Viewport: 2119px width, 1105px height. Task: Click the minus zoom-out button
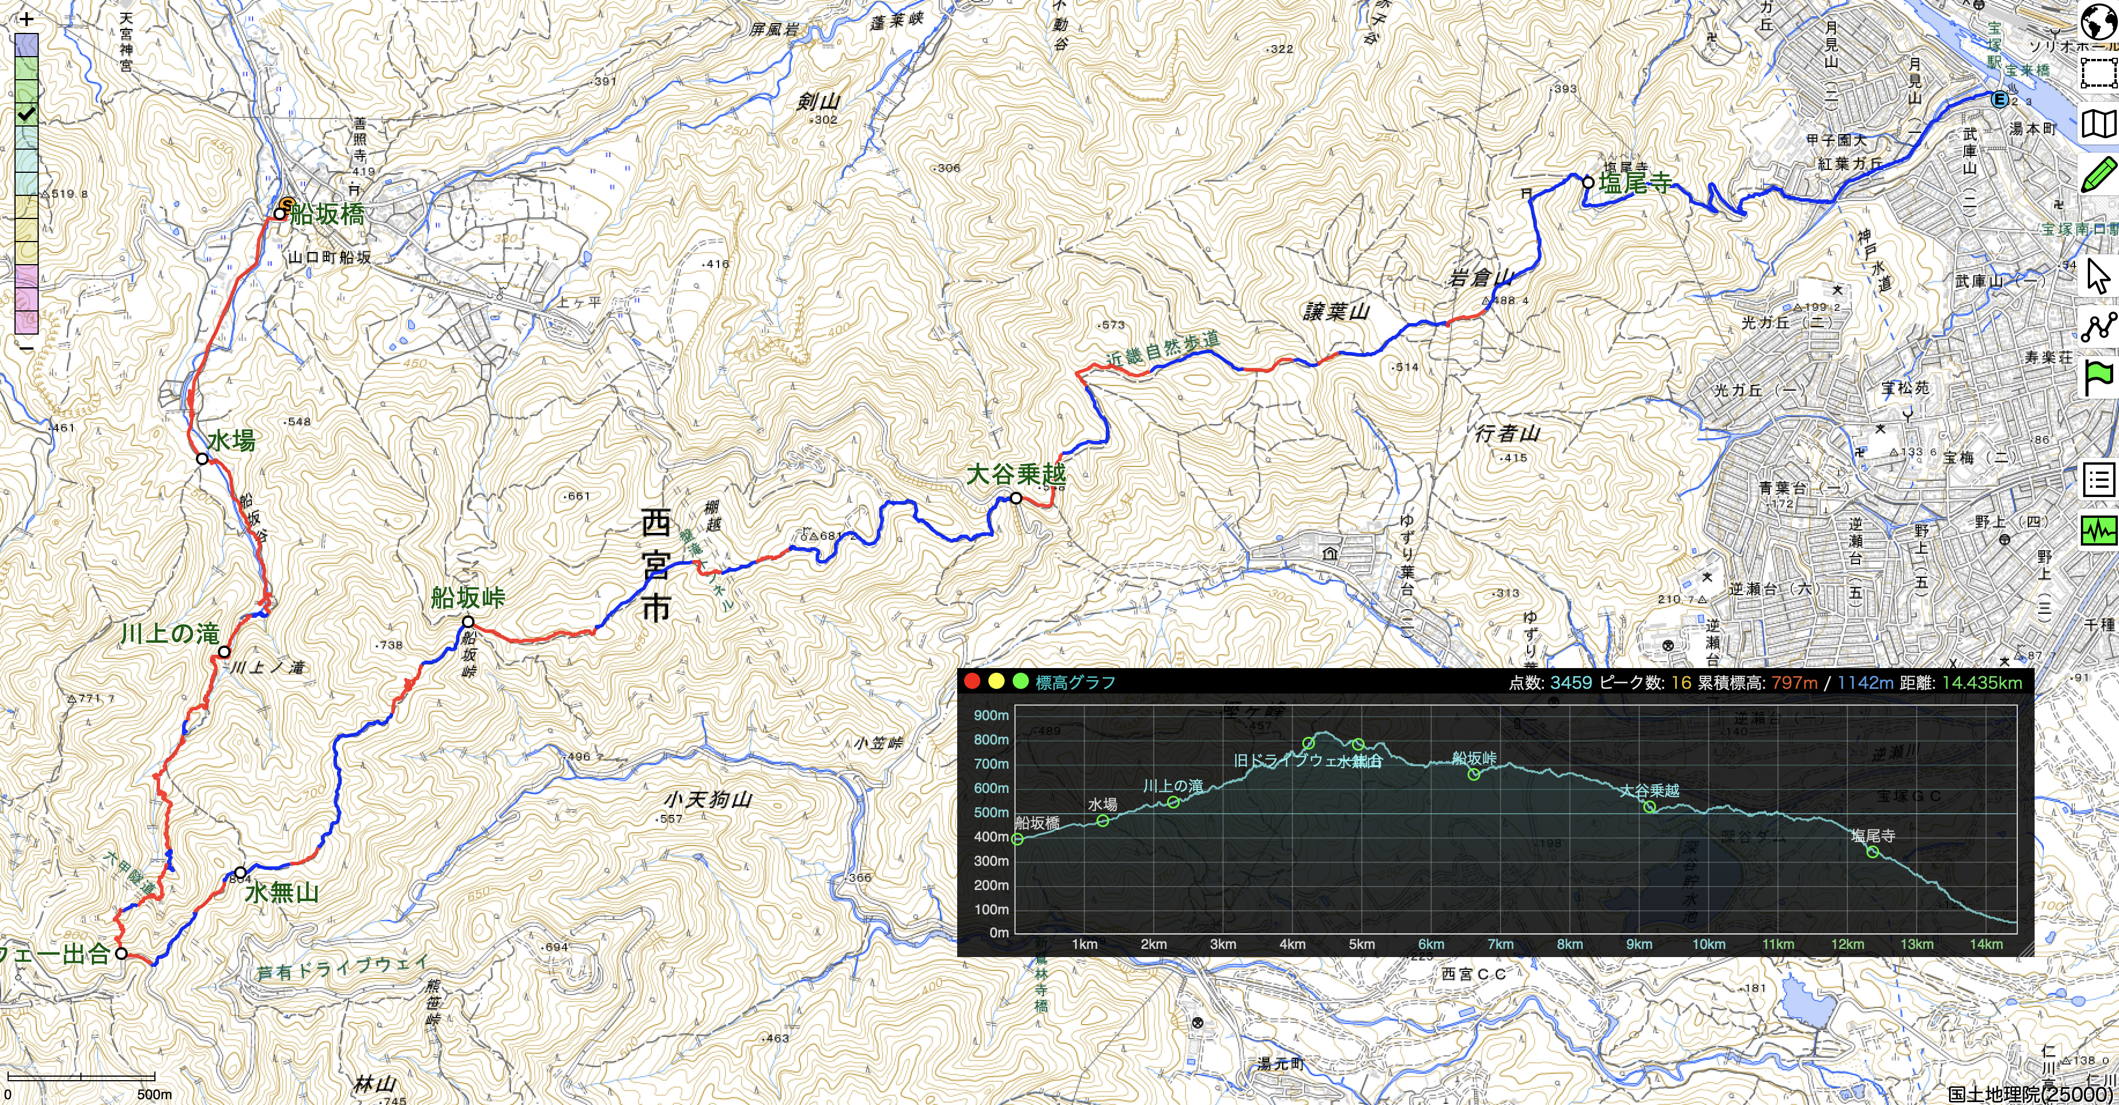pyautogui.click(x=27, y=348)
